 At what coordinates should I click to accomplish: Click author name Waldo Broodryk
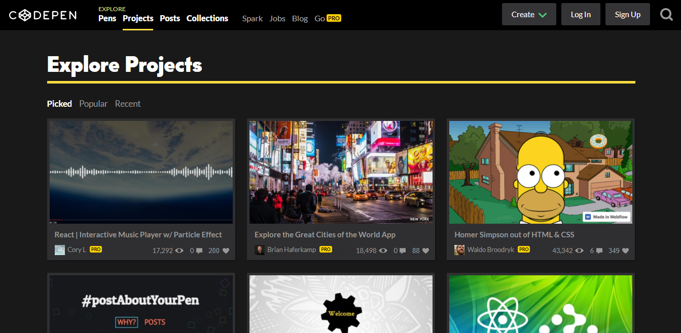click(491, 249)
